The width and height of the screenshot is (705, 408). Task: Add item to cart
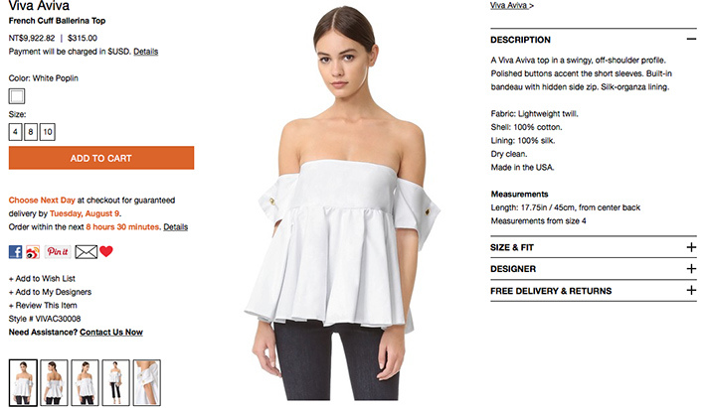click(x=101, y=158)
